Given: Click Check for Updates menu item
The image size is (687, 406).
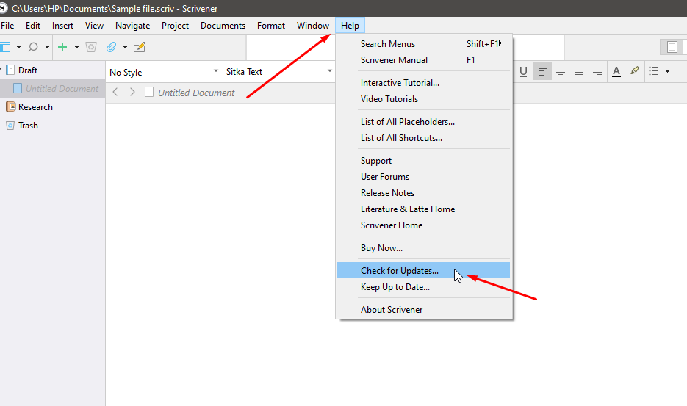Looking at the screenshot, I should pos(424,271).
